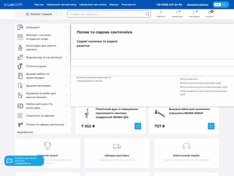Expand the Змішувачі submenu arrow
This screenshot has width=234, height=176.
(66, 27)
